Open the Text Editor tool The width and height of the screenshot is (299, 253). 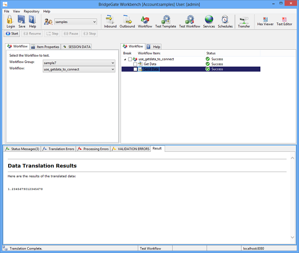tap(284, 21)
